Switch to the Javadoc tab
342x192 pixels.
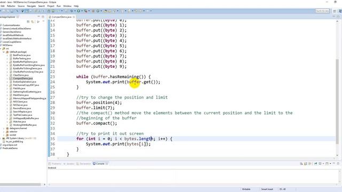pos(69,164)
